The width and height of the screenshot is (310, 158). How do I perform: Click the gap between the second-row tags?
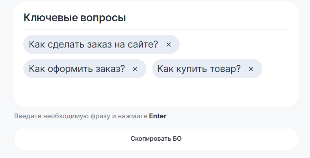(x=149, y=69)
